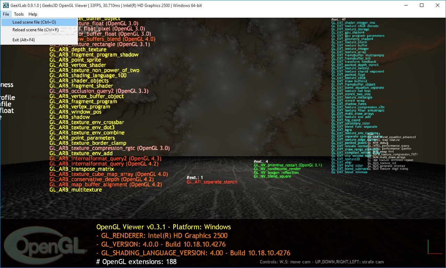Click GL_ARB_internalformat_query2 (OpenGL 4.3) text

tap(105, 159)
